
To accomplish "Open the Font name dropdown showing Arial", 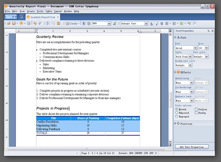I will point(195,48).
